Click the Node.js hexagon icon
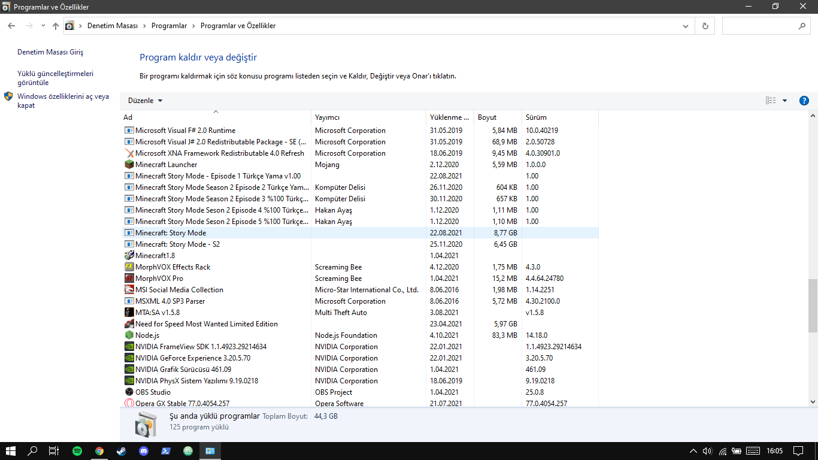The width and height of the screenshot is (818, 460). 129,335
